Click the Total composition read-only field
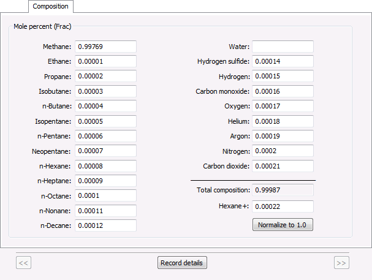The image size is (372, 280). tap(283, 190)
